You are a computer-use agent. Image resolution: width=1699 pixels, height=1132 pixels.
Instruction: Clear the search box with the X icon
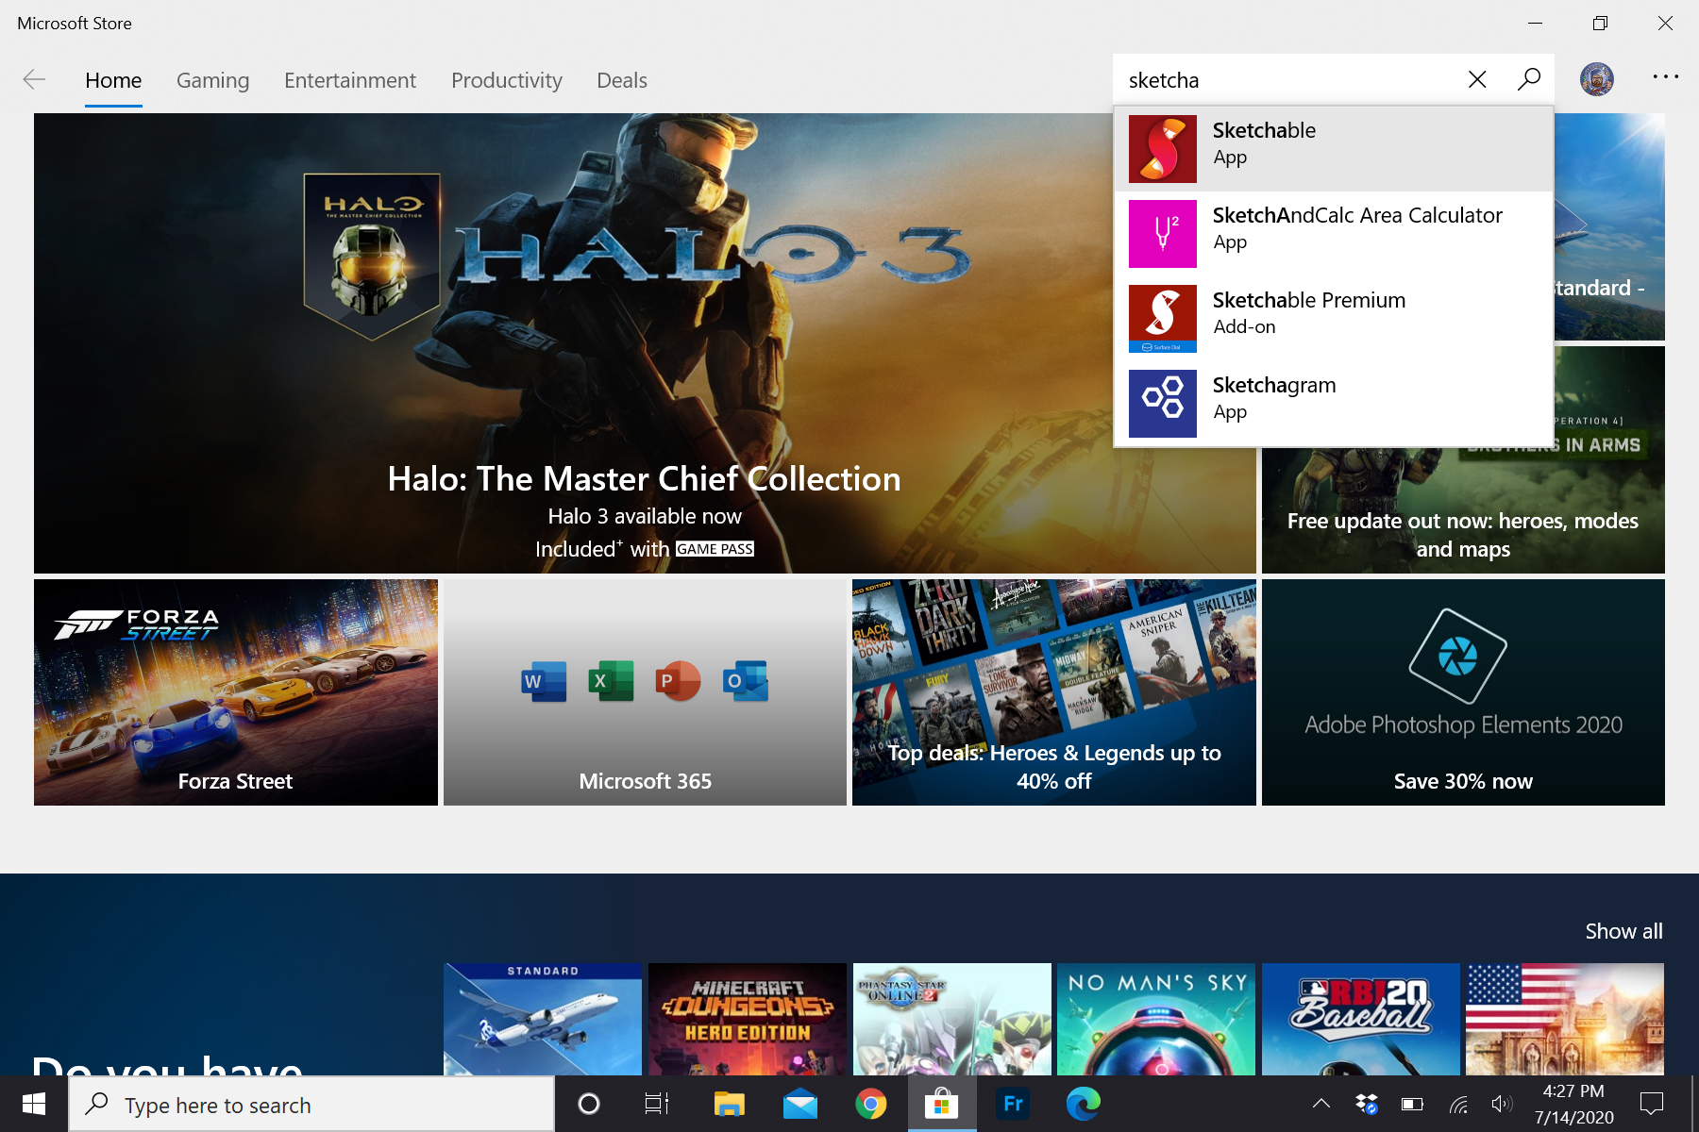coord(1477,80)
